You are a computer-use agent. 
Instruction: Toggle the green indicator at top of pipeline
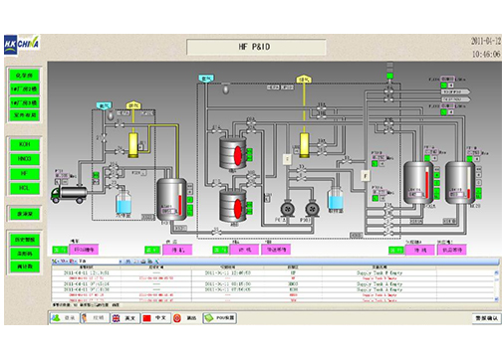389,76
